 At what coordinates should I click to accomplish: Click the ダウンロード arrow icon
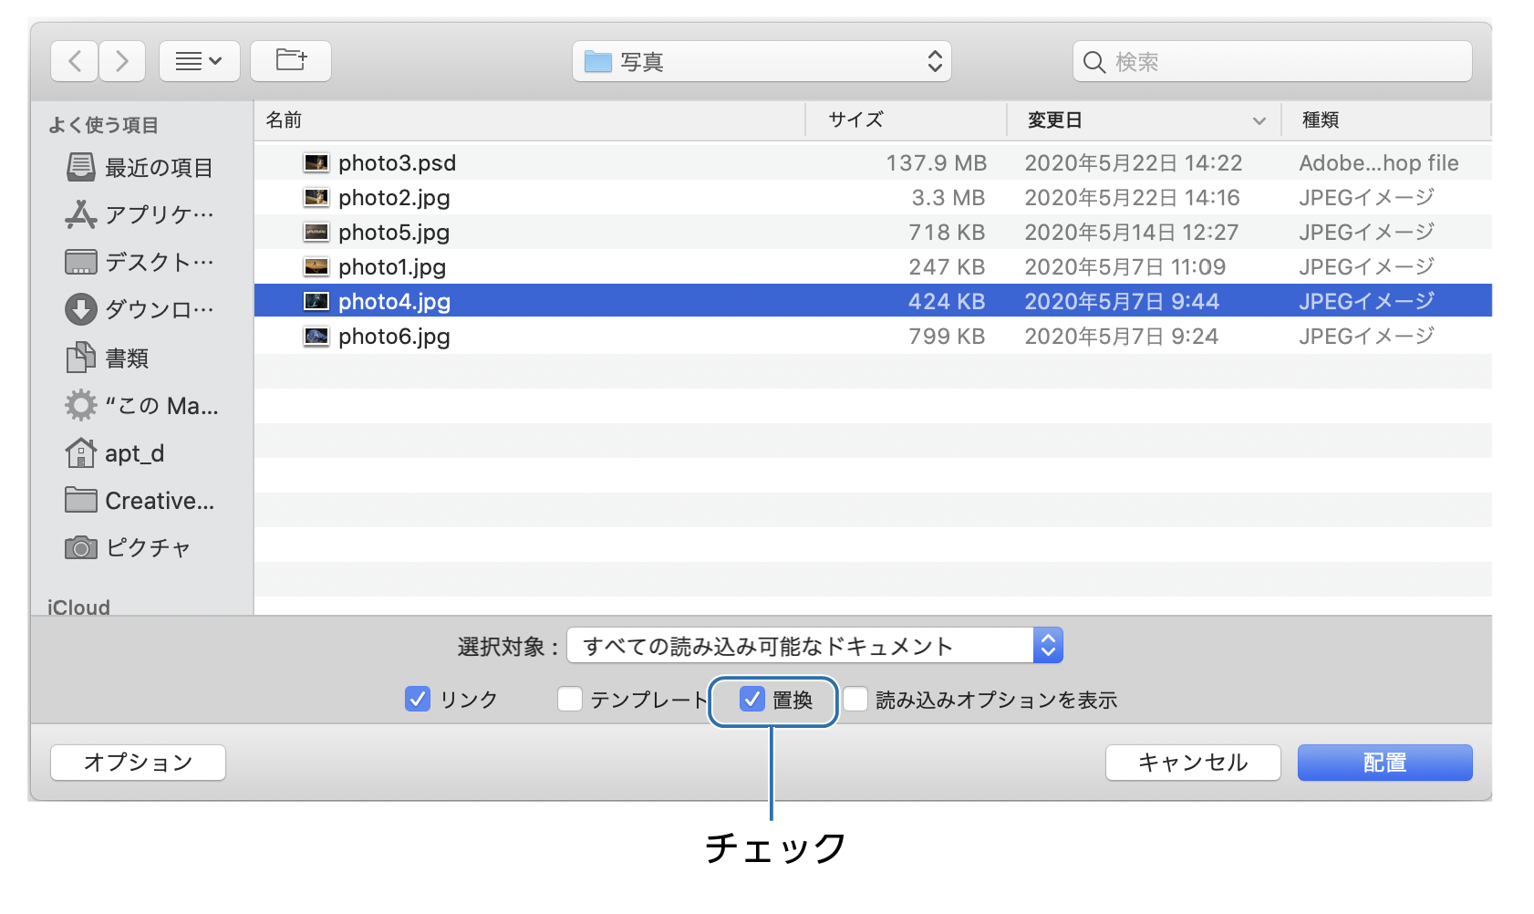pyautogui.click(x=81, y=309)
